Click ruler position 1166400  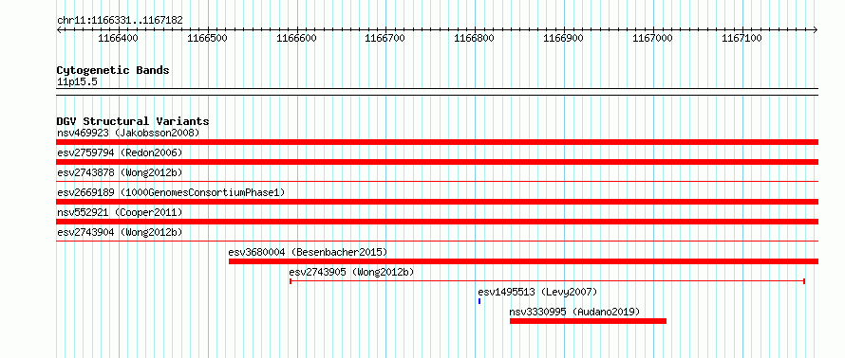click(x=119, y=38)
